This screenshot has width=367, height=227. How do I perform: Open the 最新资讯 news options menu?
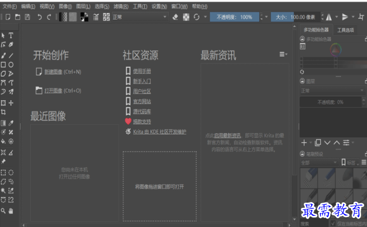coord(283,54)
